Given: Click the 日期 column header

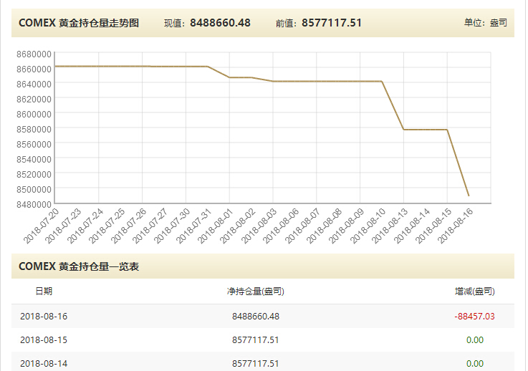Looking at the screenshot, I should (44, 291).
